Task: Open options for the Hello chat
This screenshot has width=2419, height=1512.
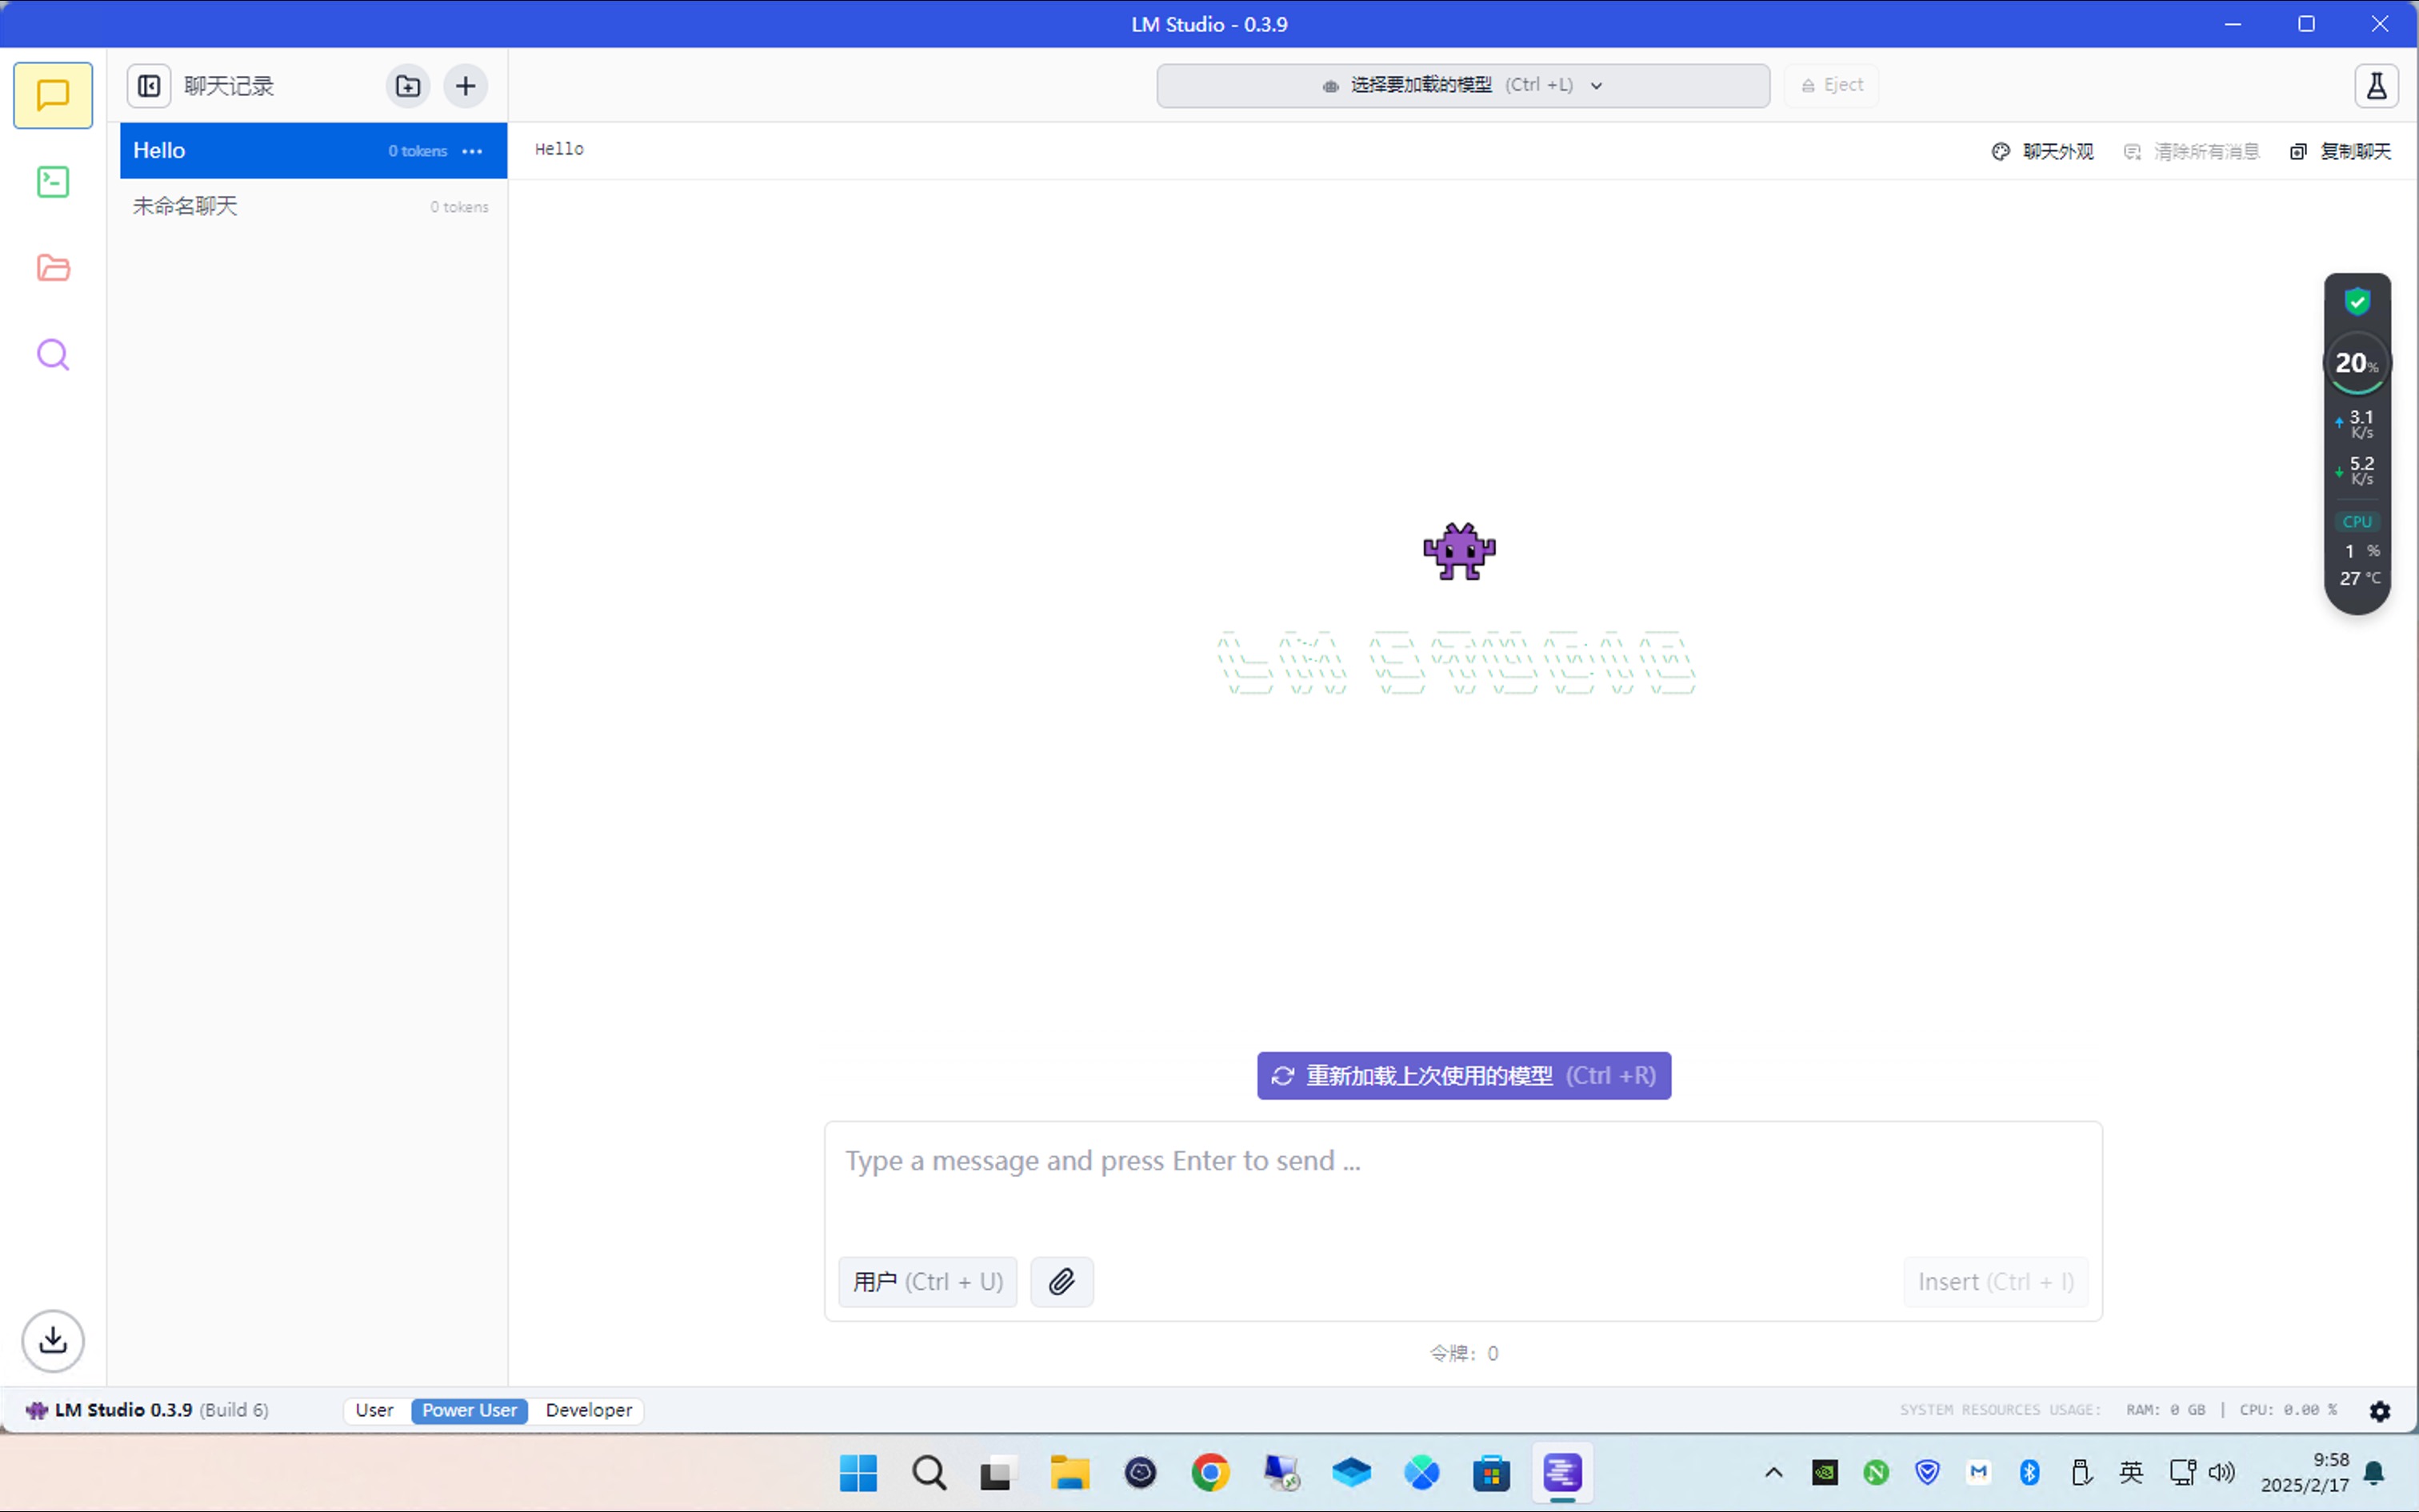Action: (x=473, y=151)
